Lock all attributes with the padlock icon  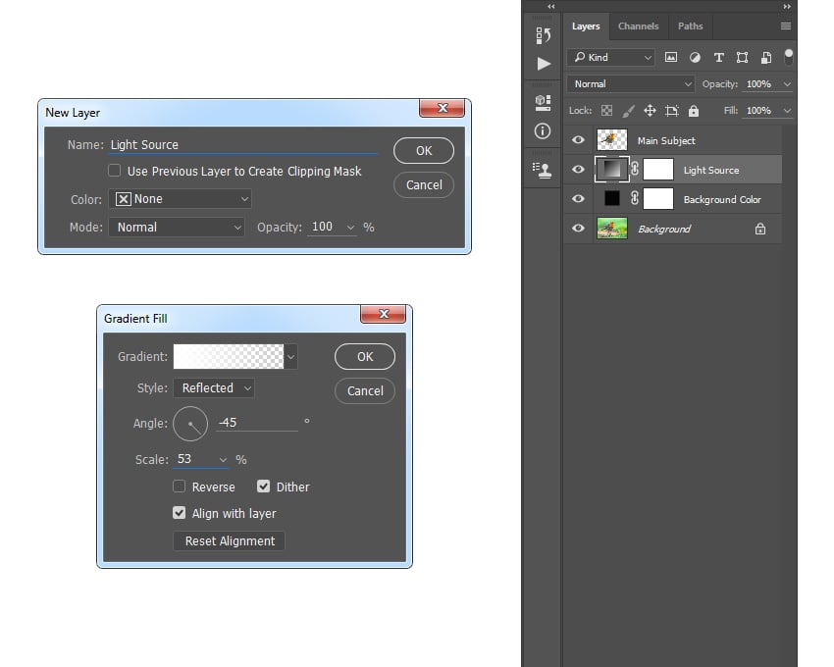pos(693,110)
